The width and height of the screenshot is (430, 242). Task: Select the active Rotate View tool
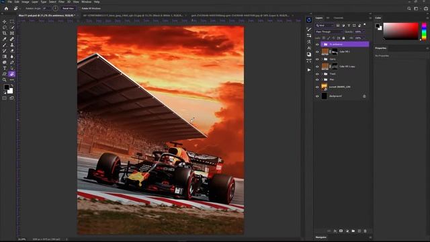pos(12,74)
